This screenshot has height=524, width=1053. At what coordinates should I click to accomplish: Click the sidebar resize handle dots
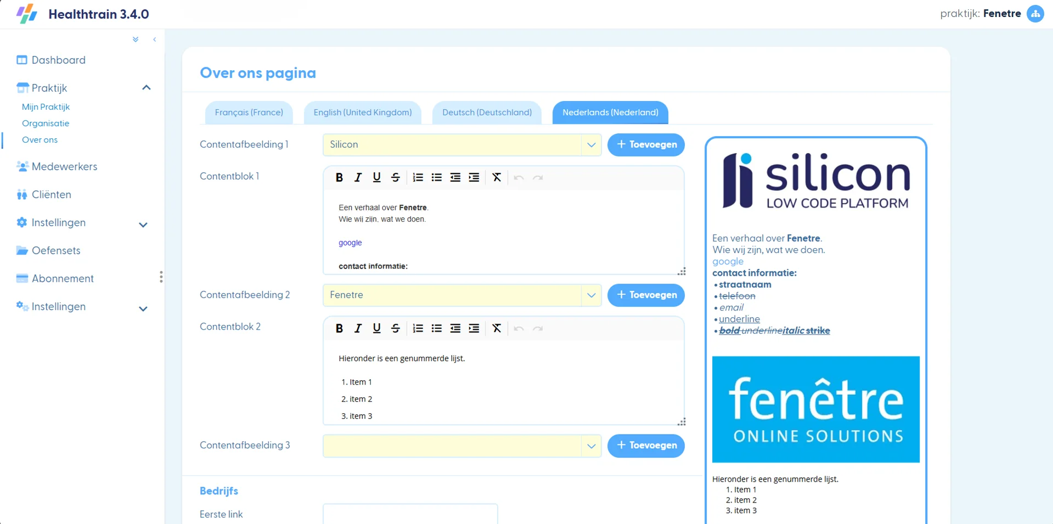click(161, 277)
